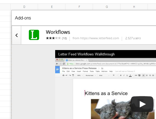Click the 2,527 users text
This screenshot has height=119, width=156.
click(x=133, y=38)
